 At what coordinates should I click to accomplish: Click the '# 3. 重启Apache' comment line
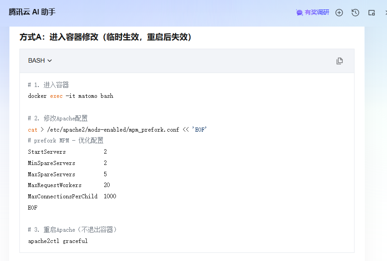tap(72, 230)
